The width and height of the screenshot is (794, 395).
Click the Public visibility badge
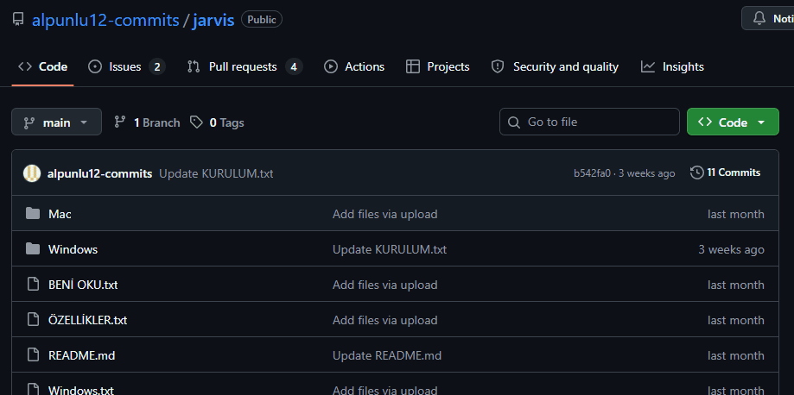point(262,20)
